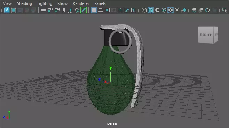Image resolution: width=229 pixels, height=128 pixels.
Task: Toggle the Resolution Gate icon
Action: 107,10
